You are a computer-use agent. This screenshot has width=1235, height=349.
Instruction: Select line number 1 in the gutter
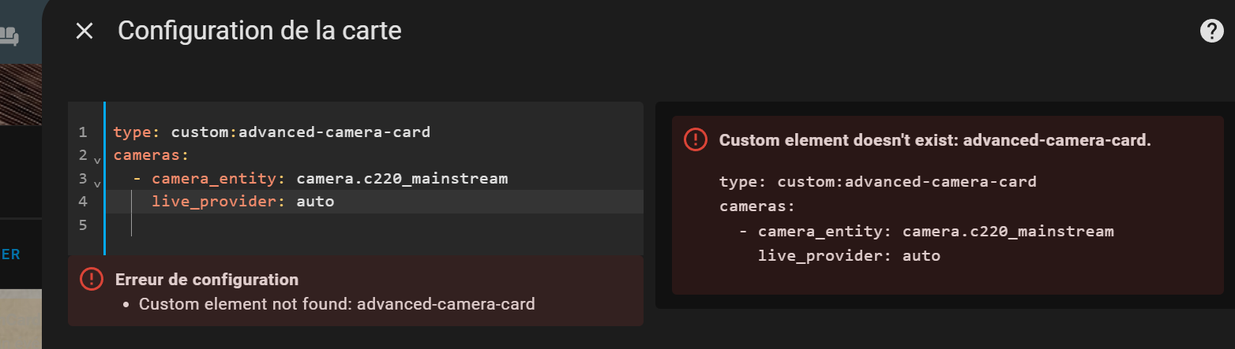coord(83,132)
